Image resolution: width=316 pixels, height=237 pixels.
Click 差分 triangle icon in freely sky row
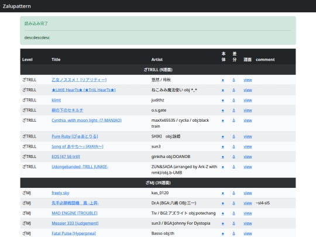click(233, 193)
